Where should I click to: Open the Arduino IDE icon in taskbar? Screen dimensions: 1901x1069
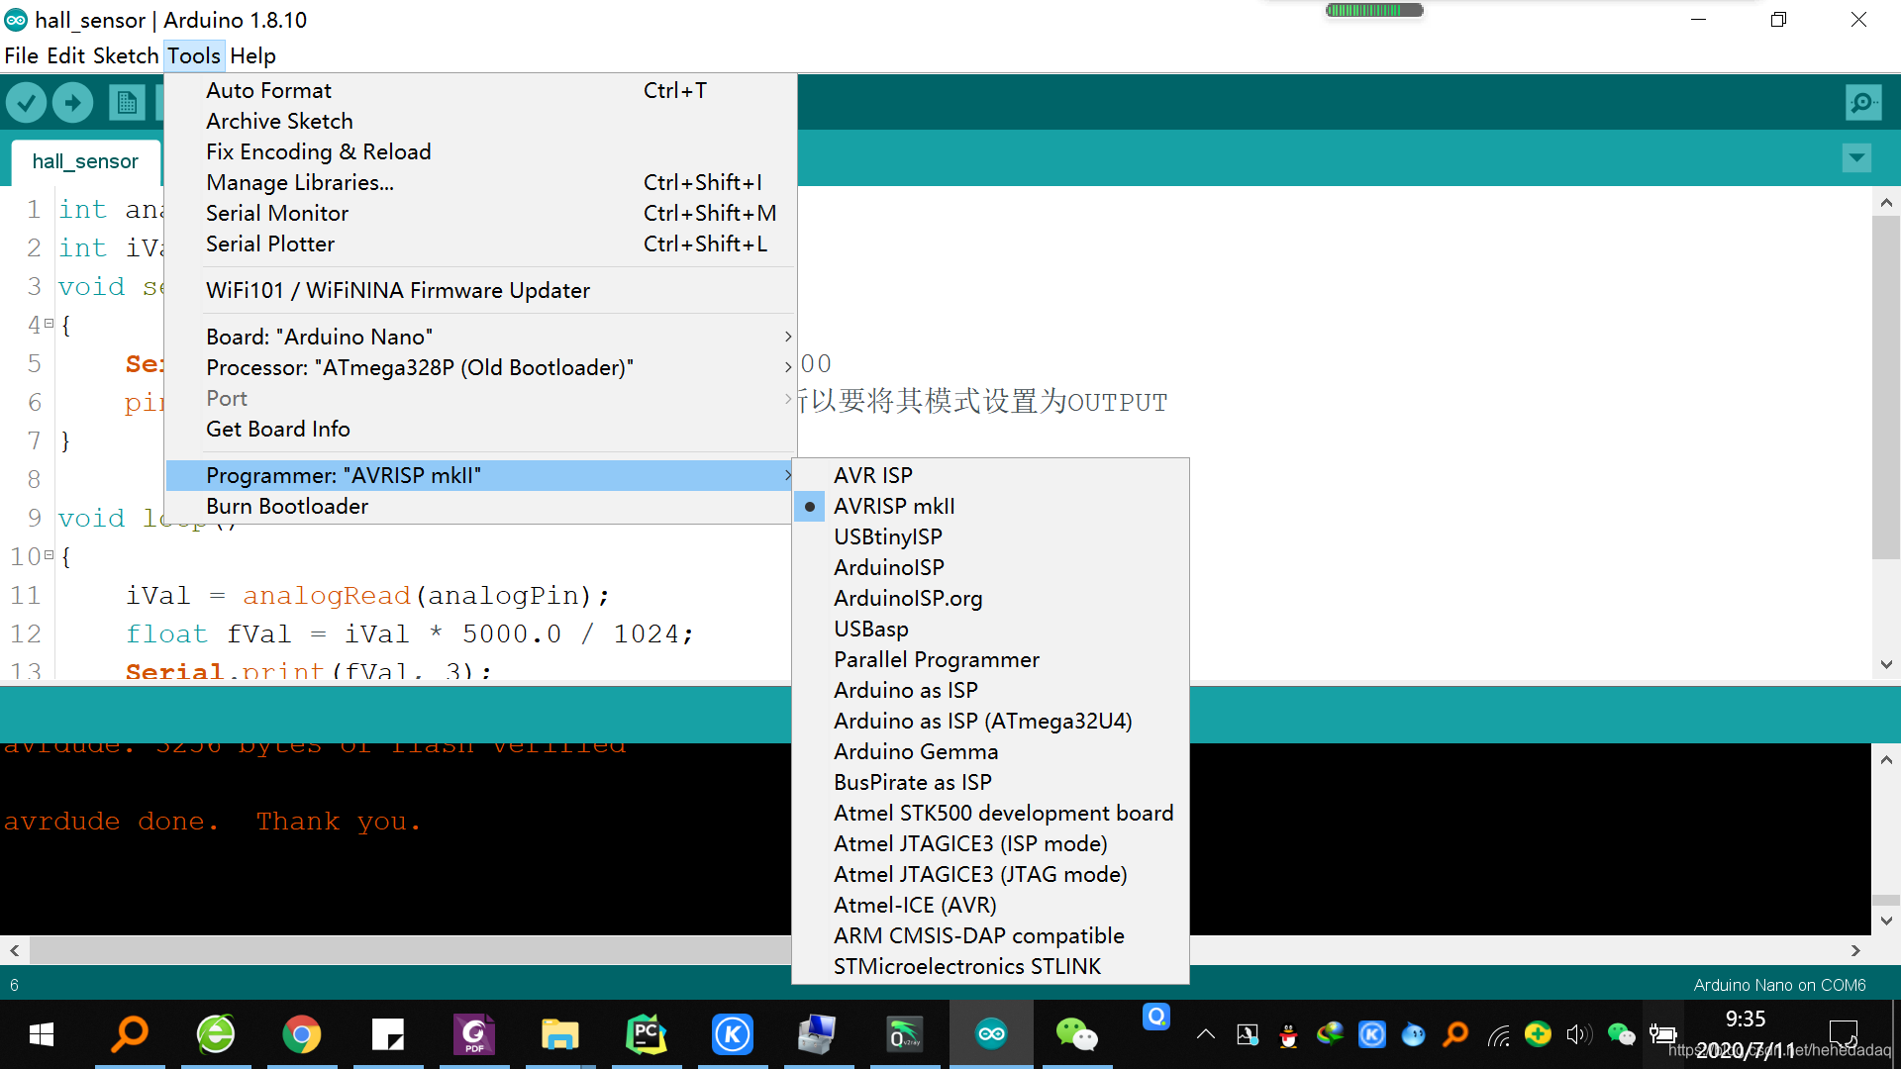pyautogui.click(x=991, y=1033)
